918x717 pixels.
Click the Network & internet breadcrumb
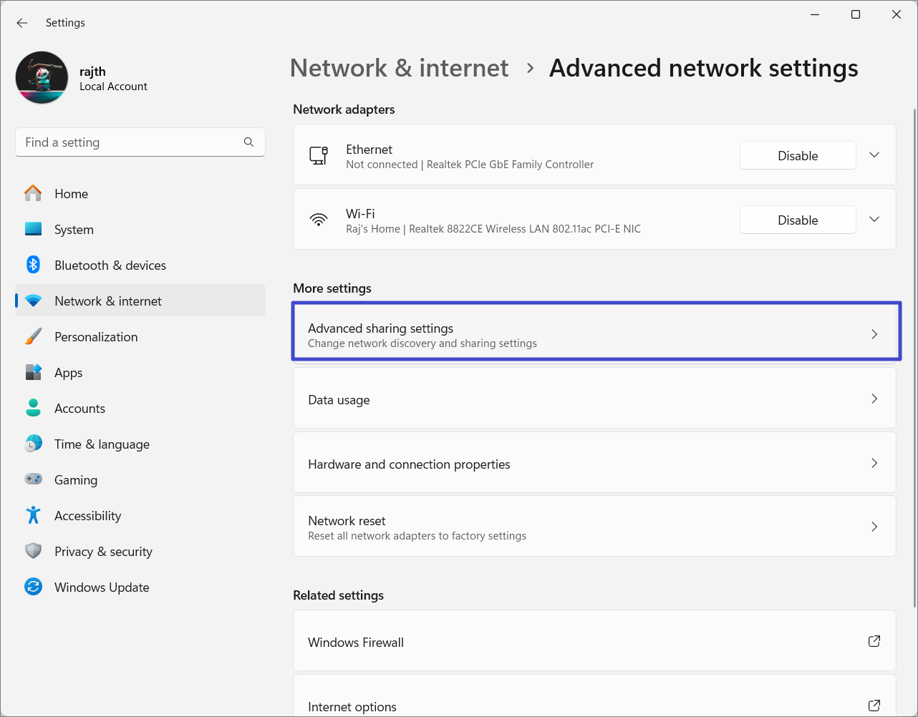pos(399,68)
